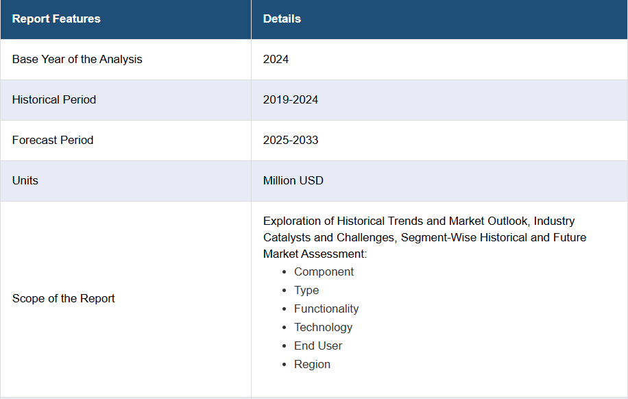
Task: Select the Forecast Period row label
Action: click(x=53, y=141)
